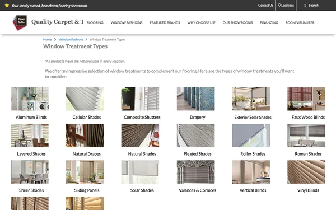Open the Roman Shades thumbnail image
This screenshot has width=336, height=210.
(306, 136)
